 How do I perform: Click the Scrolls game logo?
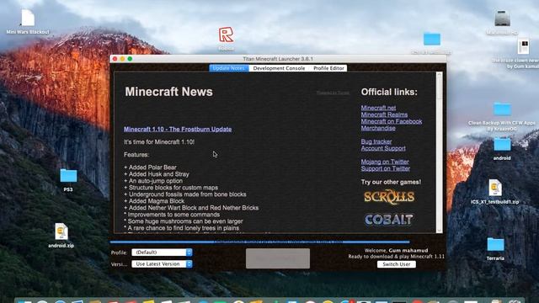[x=389, y=197]
